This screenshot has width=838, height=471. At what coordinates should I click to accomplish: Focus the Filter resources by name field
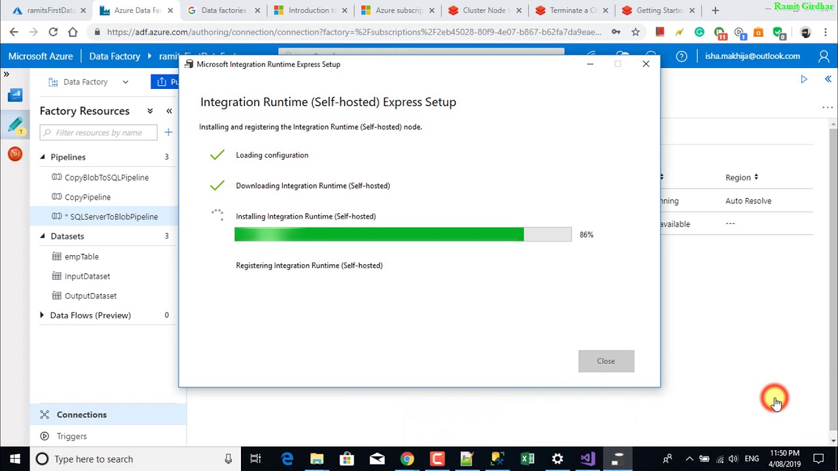(x=98, y=133)
